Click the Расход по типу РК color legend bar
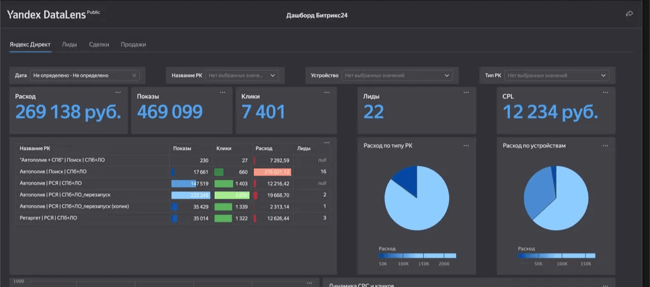The width and height of the screenshot is (650, 287). pos(417,256)
